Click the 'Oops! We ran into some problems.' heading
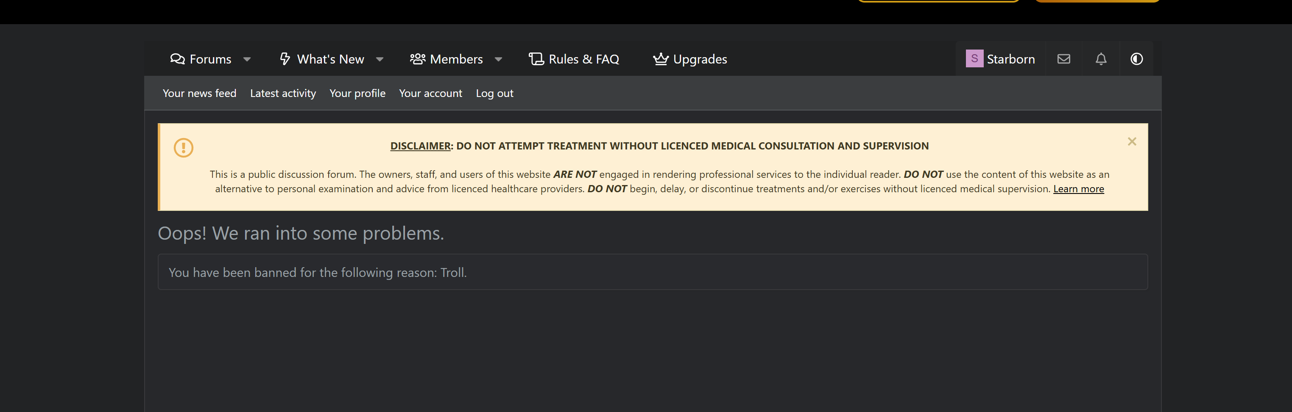 pyautogui.click(x=301, y=233)
